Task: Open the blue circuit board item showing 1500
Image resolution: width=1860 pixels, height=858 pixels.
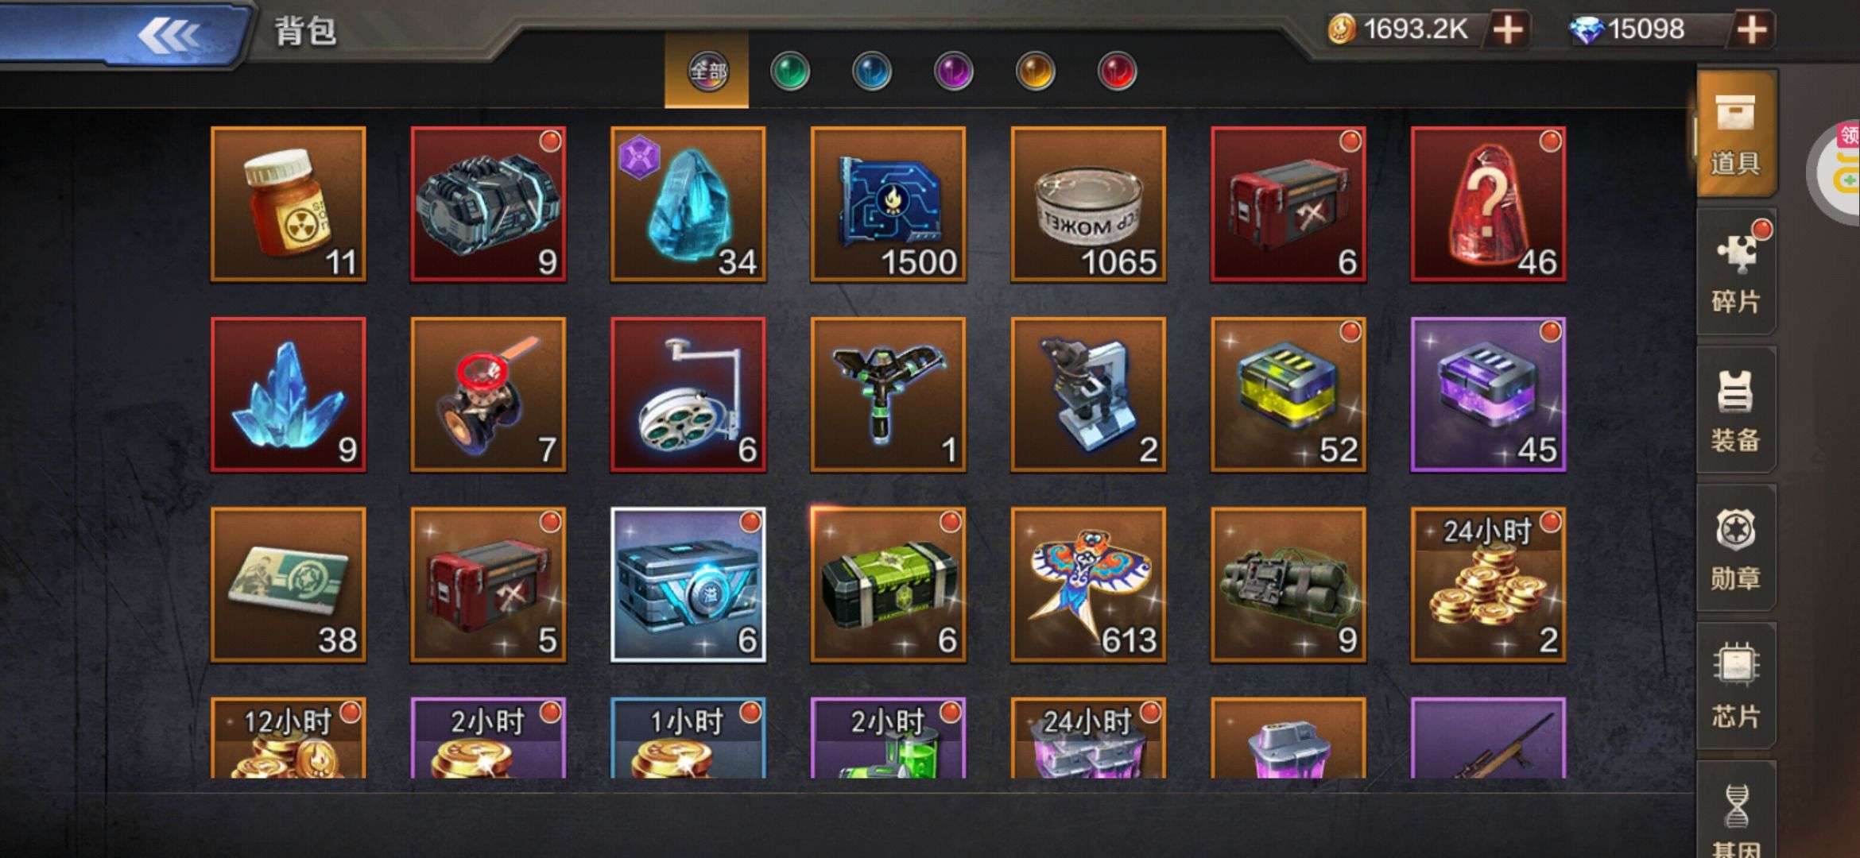Action: coord(888,204)
